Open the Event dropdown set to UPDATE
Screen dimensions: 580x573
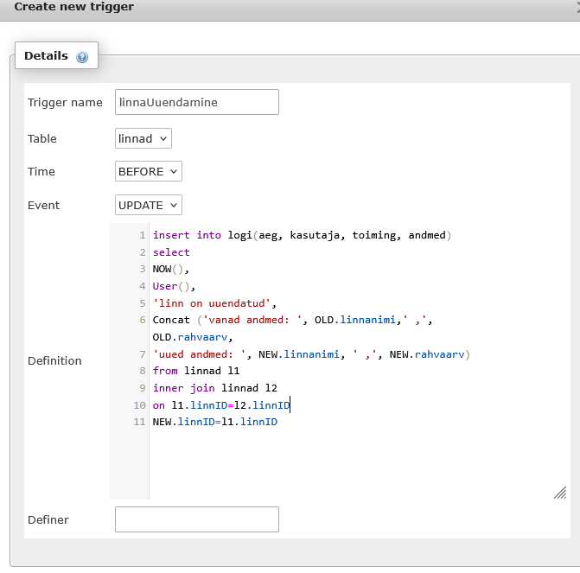pyautogui.click(x=149, y=205)
